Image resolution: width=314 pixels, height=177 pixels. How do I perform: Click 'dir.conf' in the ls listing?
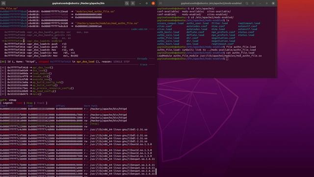192,38
